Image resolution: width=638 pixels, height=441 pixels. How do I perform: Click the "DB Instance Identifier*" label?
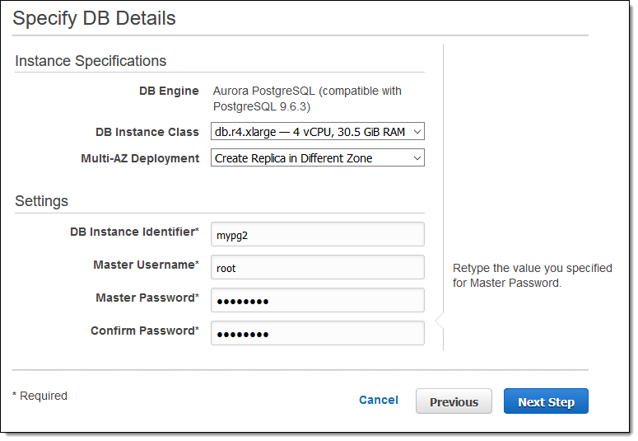pos(135,232)
